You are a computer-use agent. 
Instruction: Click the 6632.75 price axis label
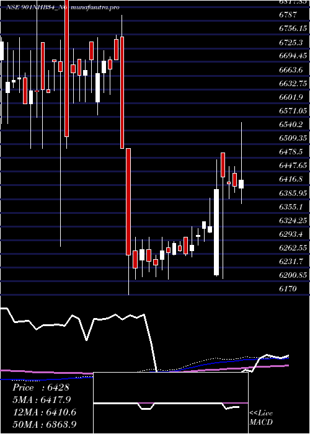click(293, 84)
